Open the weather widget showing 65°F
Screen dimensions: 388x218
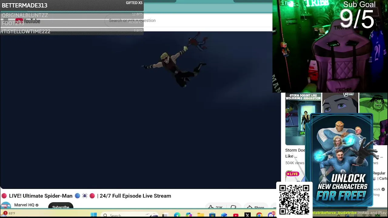pos(9,213)
